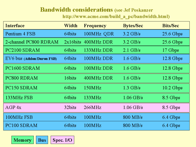The width and height of the screenshot is (196, 147).
Task: Click the 133MHz FSB cell
Action: pos(19,98)
